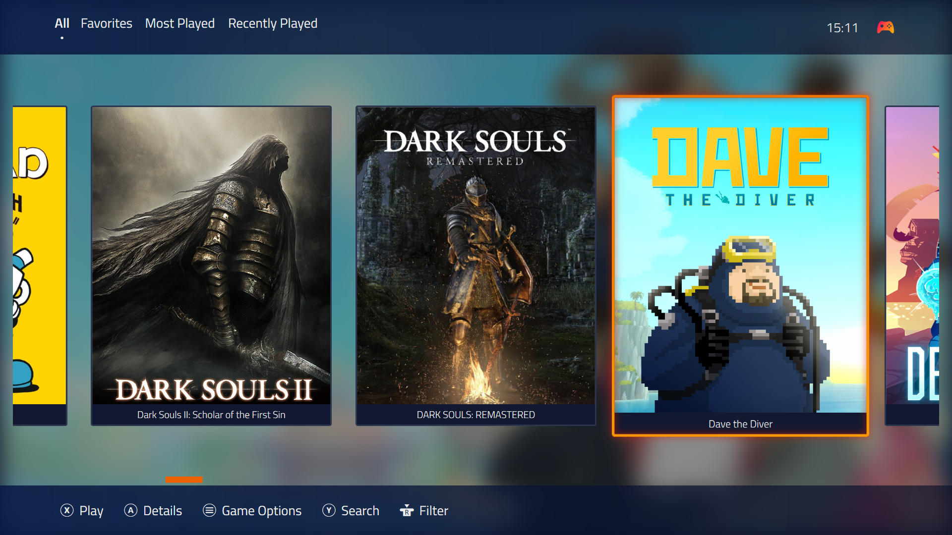The image size is (952, 535).
Task: Select Dark Souls II cover art
Action: (x=211, y=255)
